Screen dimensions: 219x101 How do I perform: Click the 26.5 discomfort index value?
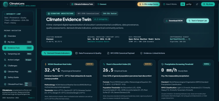click(108, 70)
